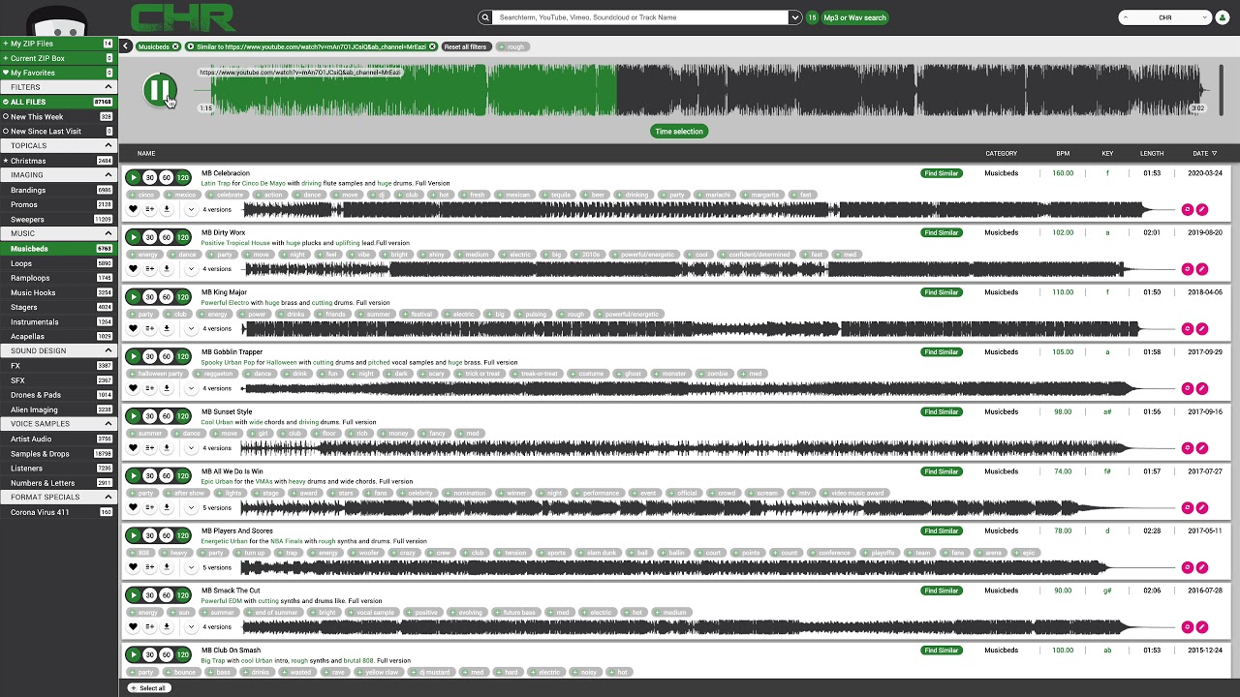Remove the Musicbeds filter chip
The image size is (1240, 697).
coord(175,46)
